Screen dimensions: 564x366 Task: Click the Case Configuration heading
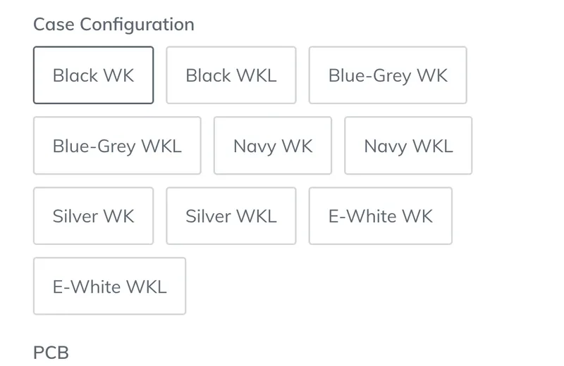tap(114, 25)
